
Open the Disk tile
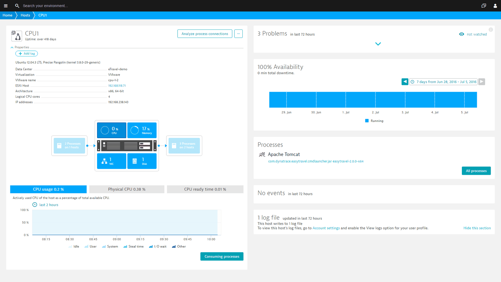(x=142, y=161)
